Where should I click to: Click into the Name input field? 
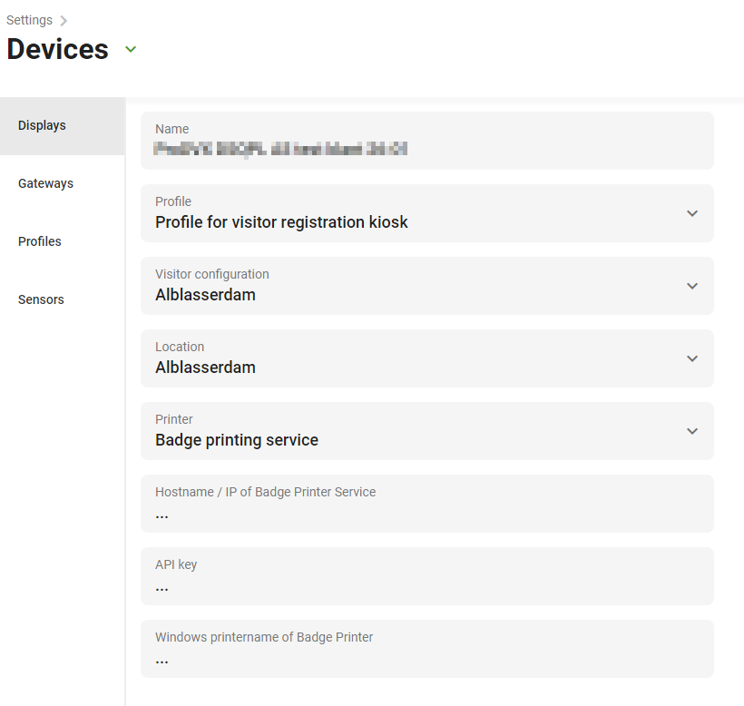(x=426, y=149)
